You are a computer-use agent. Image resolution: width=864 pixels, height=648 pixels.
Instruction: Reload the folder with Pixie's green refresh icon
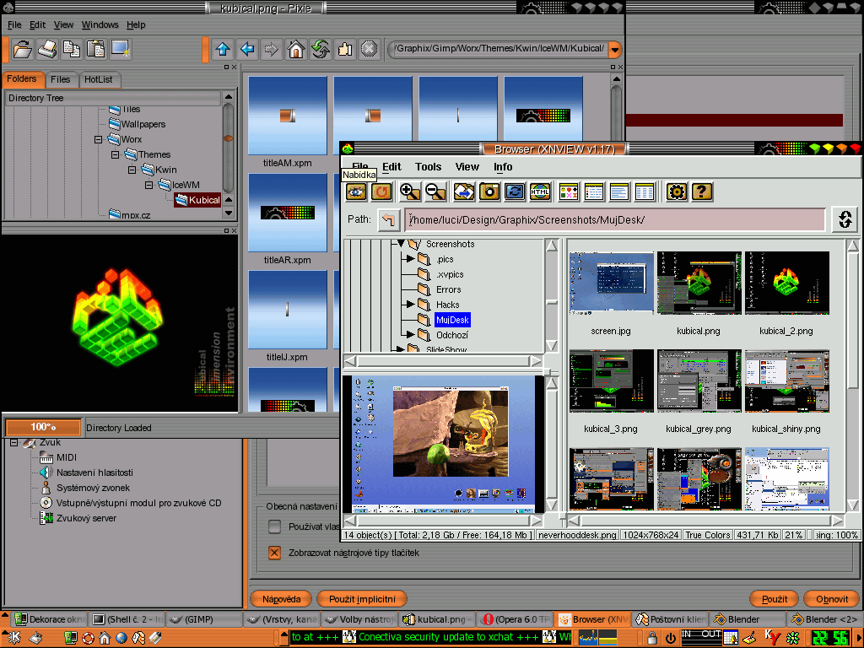coord(320,49)
